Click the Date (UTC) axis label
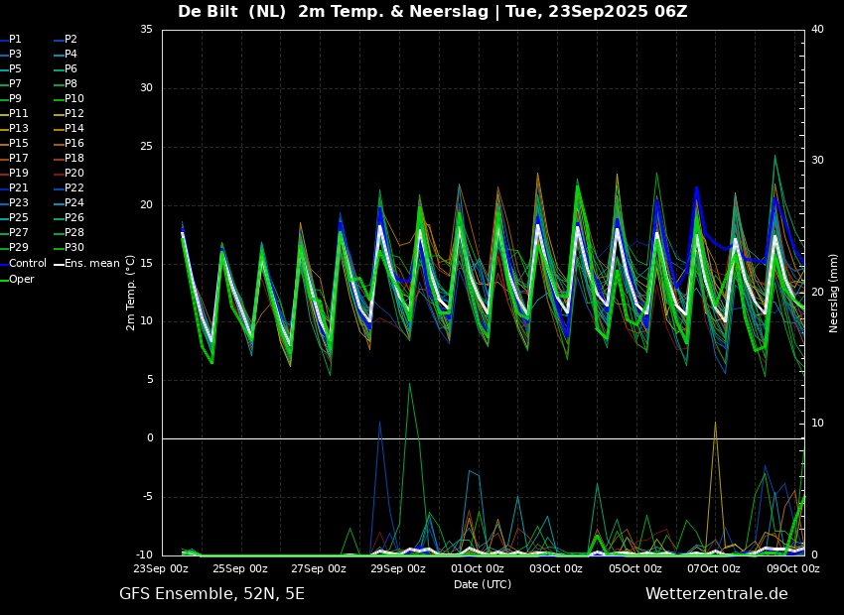The width and height of the screenshot is (844, 615). tap(483, 584)
